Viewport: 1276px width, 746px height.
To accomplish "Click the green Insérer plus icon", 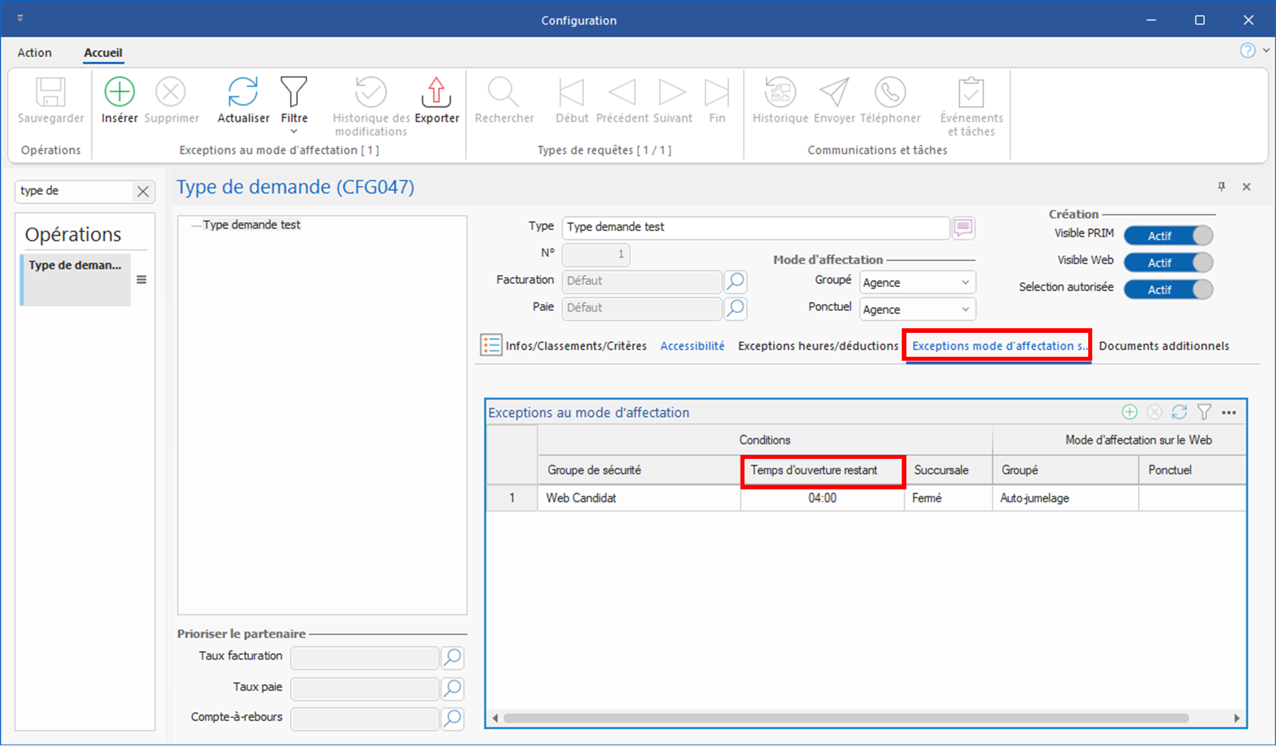I will coord(119,92).
